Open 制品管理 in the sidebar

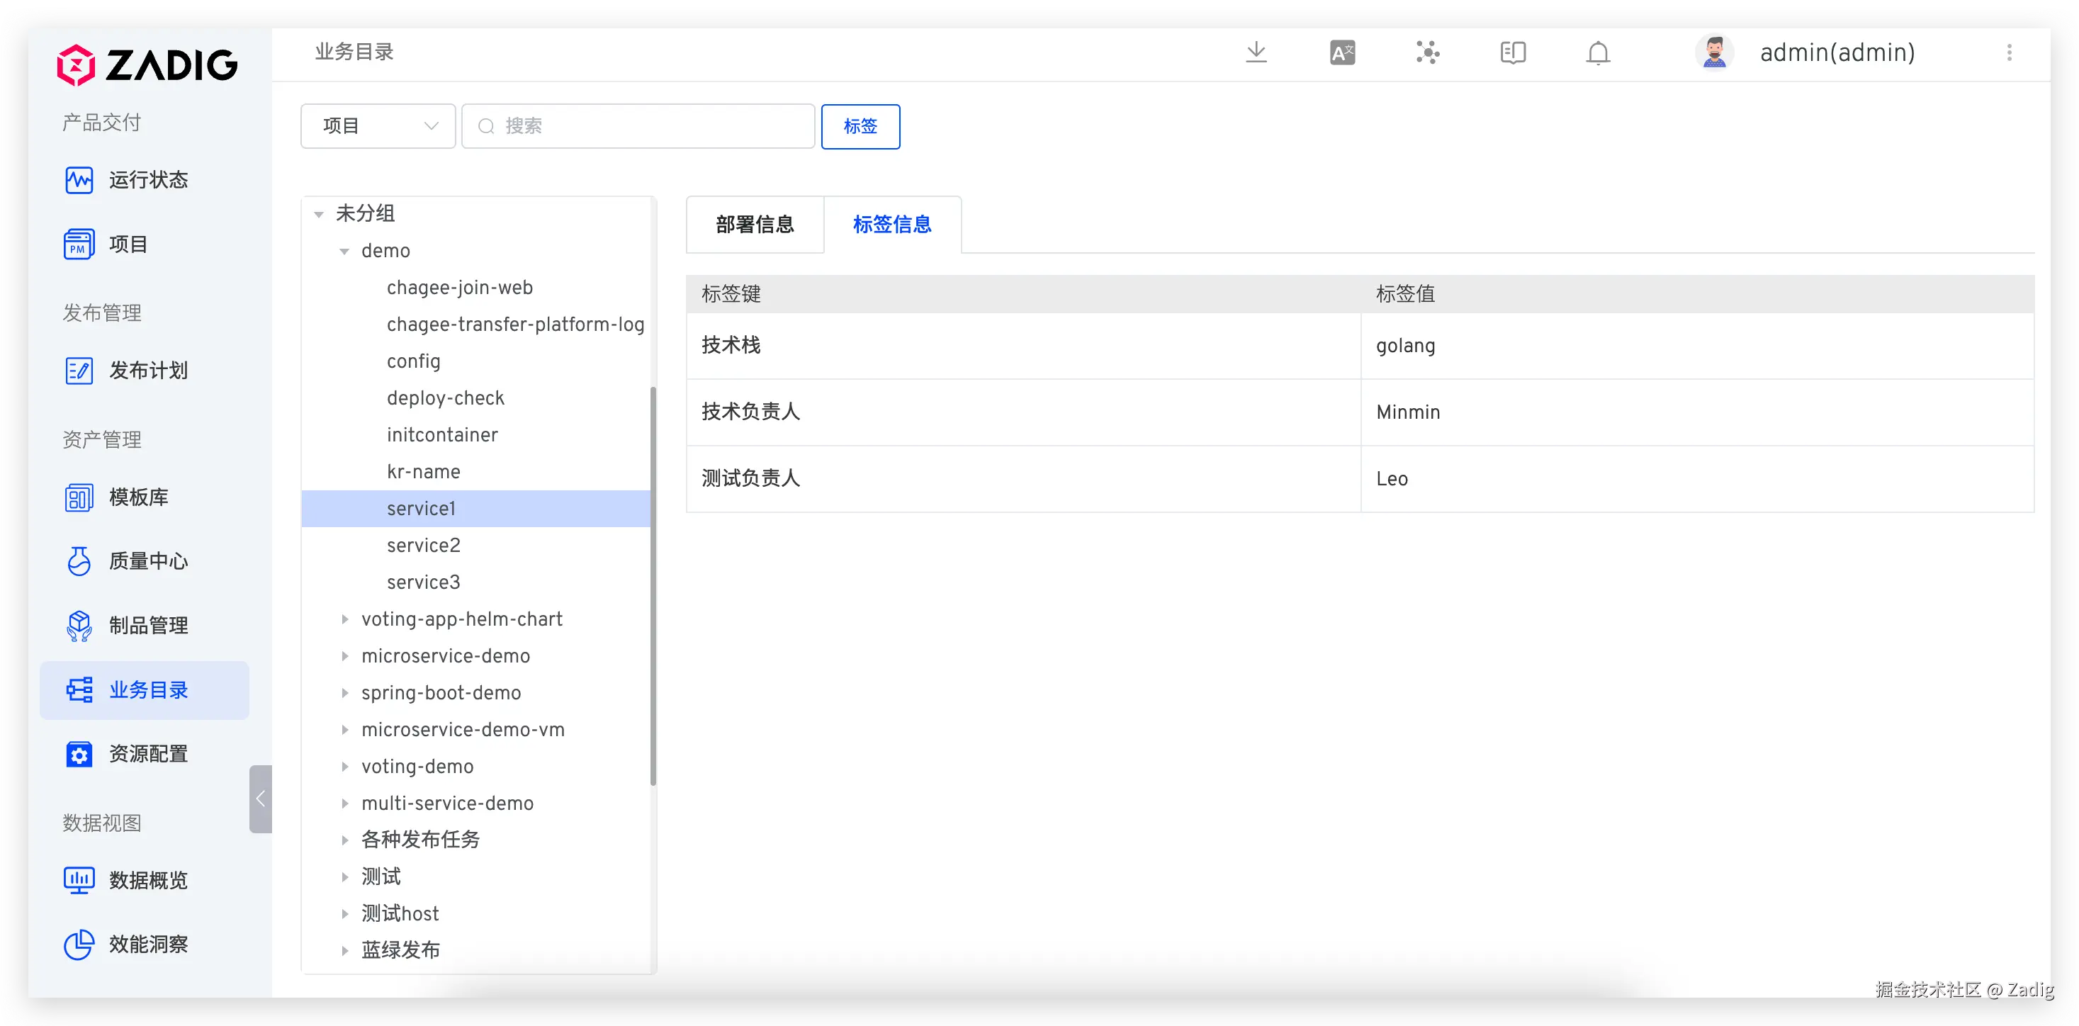click(x=147, y=625)
